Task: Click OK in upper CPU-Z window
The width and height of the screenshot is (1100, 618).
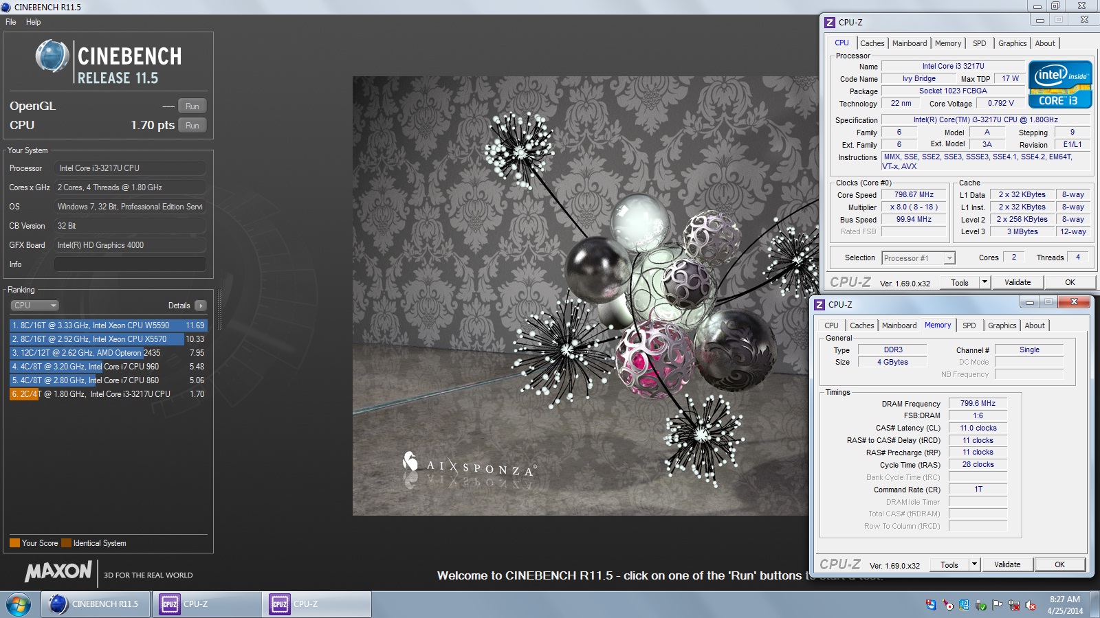Action: [x=1070, y=282]
